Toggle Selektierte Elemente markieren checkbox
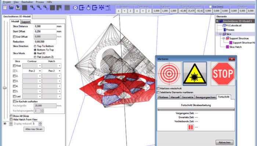Screen dimensions: 257x146 [158, 92]
